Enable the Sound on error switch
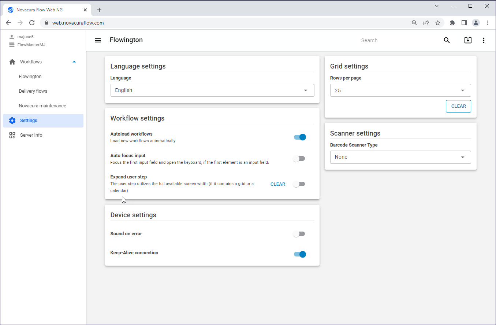496x325 pixels. 299,234
